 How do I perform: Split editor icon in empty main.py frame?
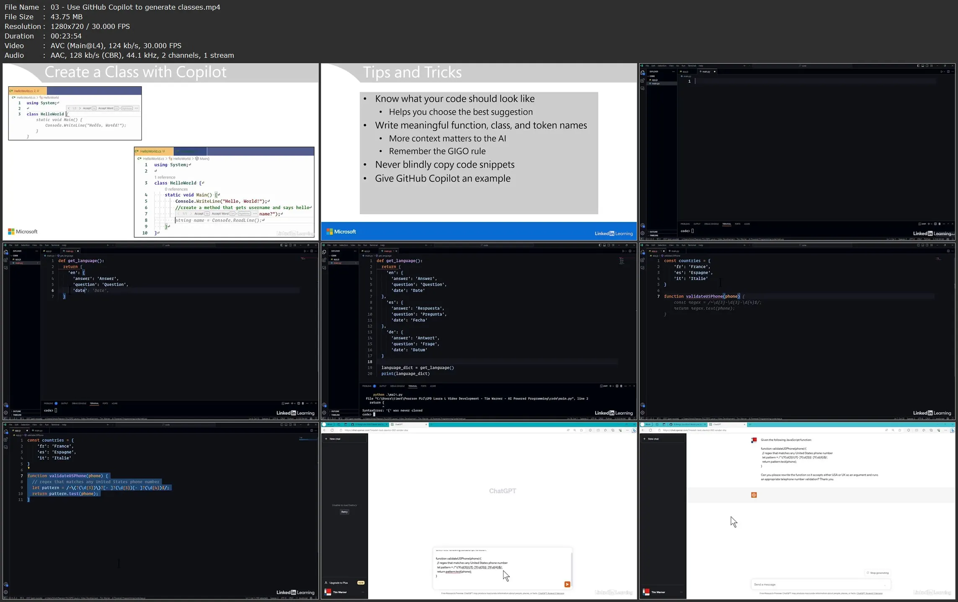click(948, 72)
